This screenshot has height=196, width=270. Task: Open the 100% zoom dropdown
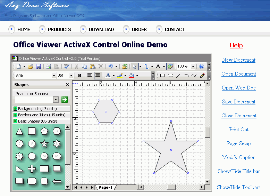pyautogui.click(x=193, y=66)
